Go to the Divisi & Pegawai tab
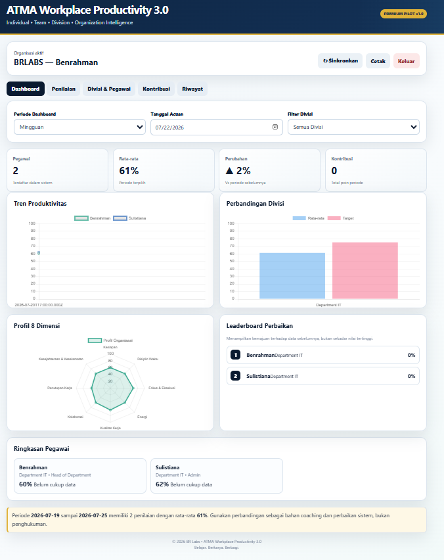The width and height of the screenshot is (444, 560). [x=109, y=89]
